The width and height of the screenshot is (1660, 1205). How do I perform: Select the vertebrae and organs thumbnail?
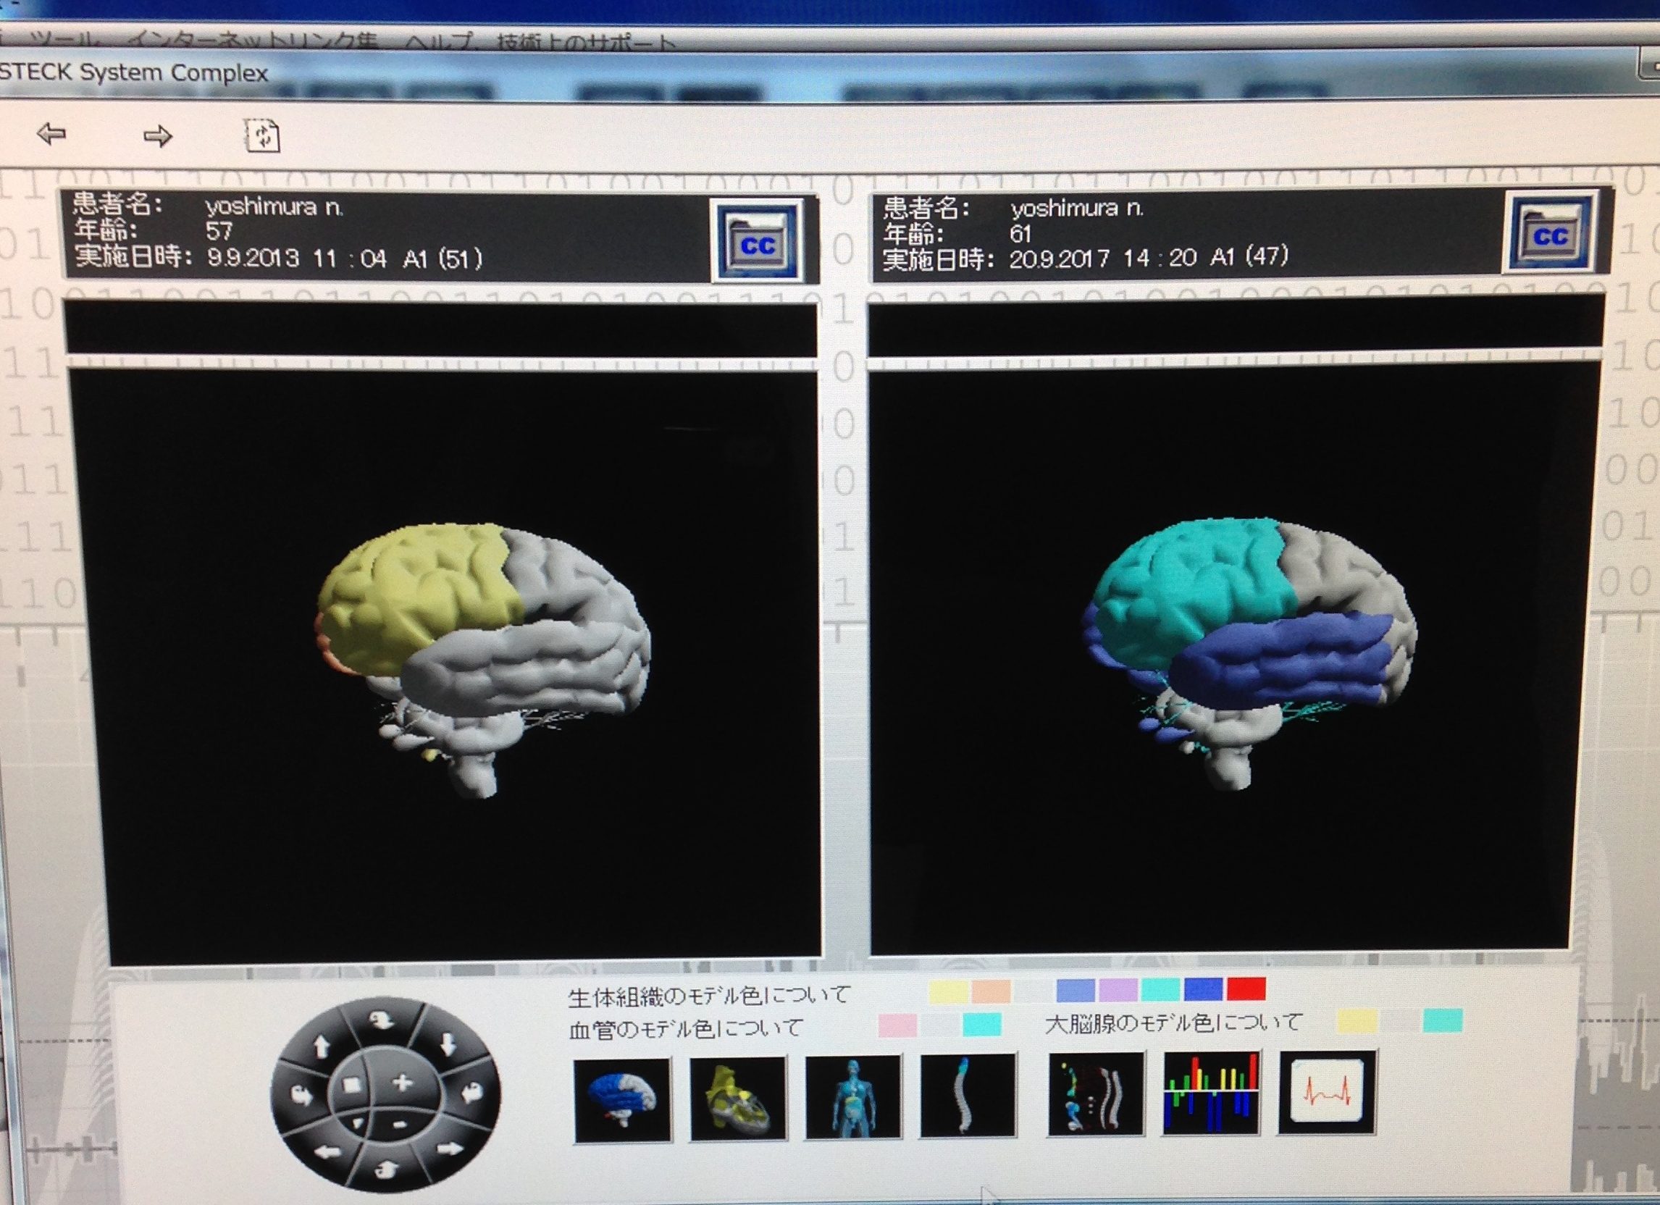point(1096,1093)
